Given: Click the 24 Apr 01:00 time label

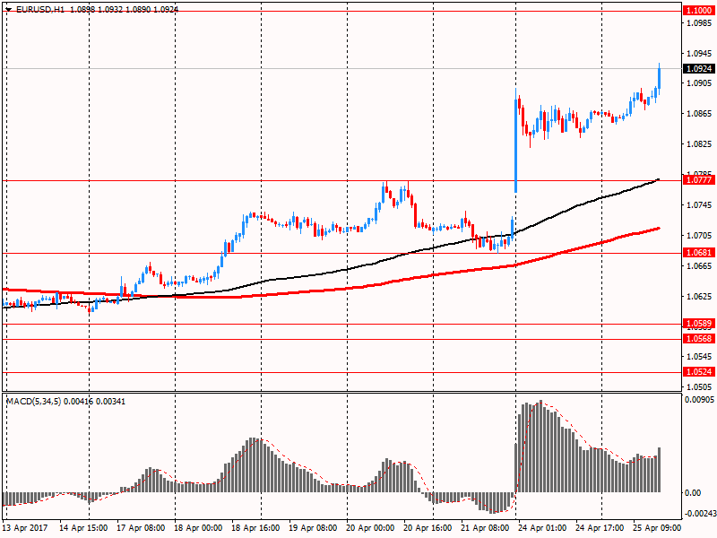Looking at the screenshot, I should click(x=542, y=528).
